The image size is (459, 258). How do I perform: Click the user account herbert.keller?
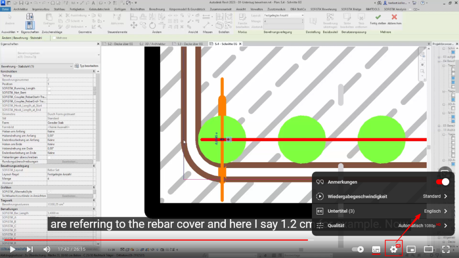(397, 3)
